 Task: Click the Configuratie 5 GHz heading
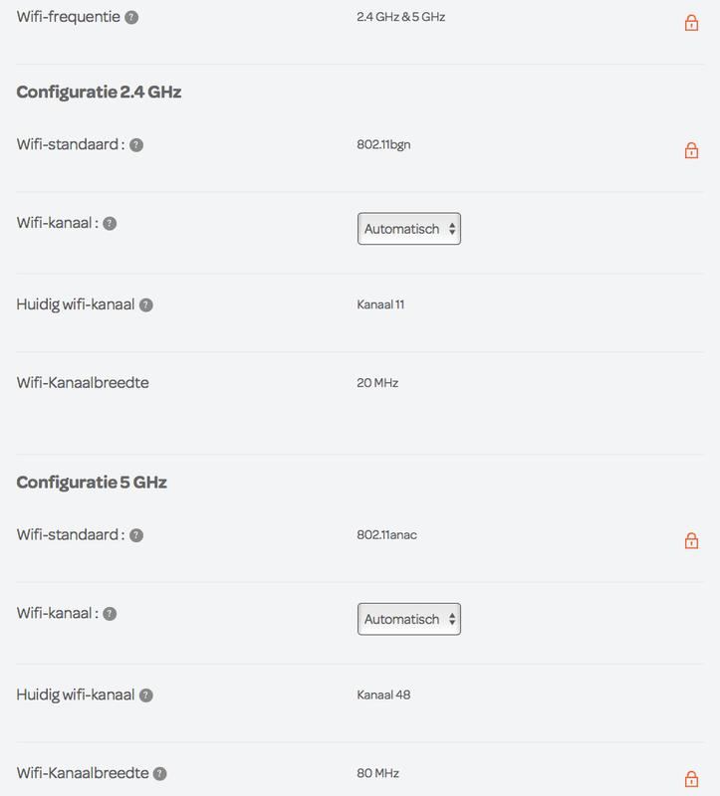[92, 483]
